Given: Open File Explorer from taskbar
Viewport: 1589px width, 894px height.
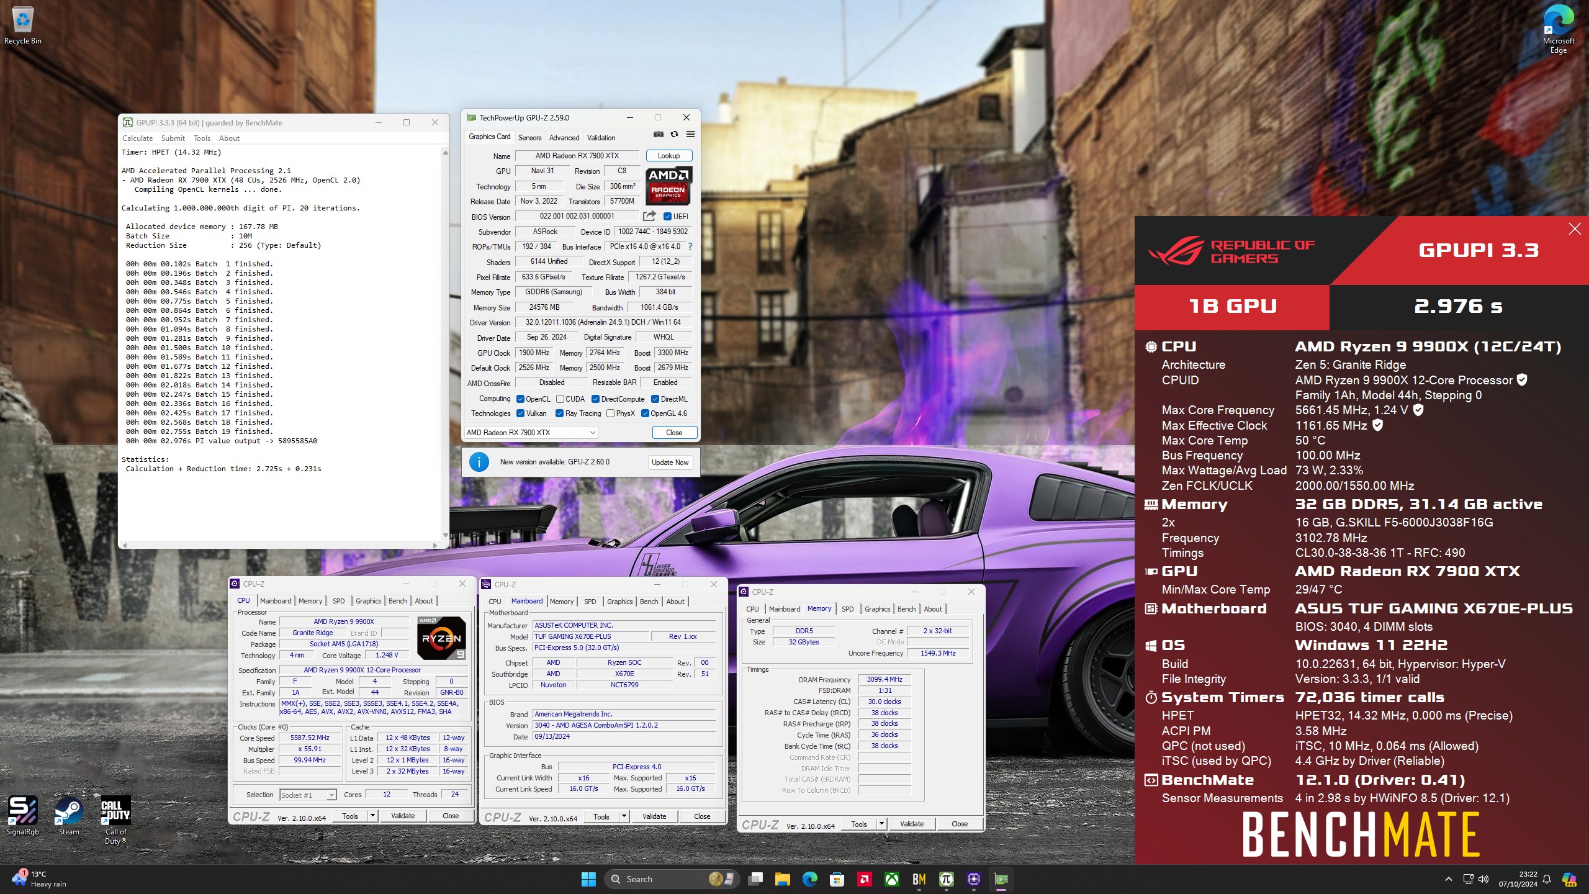Looking at the screenshot, I should 782,879.
